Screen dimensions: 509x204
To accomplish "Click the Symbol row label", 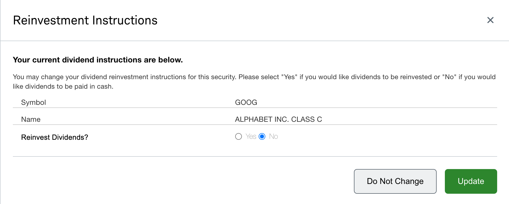I will (33, 102).
